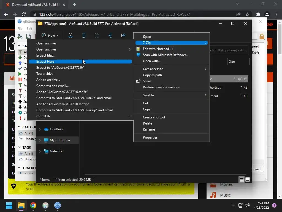This screenshot has width=282, height=212.
Task: Click the volume icon in system tray
Action: point(247,205)
